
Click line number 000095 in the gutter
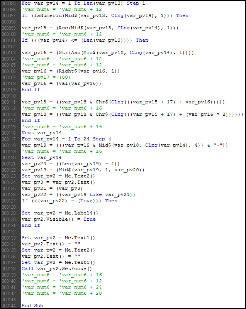(x=8, y=3)
